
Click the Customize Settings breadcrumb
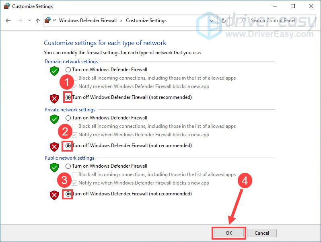146,21
